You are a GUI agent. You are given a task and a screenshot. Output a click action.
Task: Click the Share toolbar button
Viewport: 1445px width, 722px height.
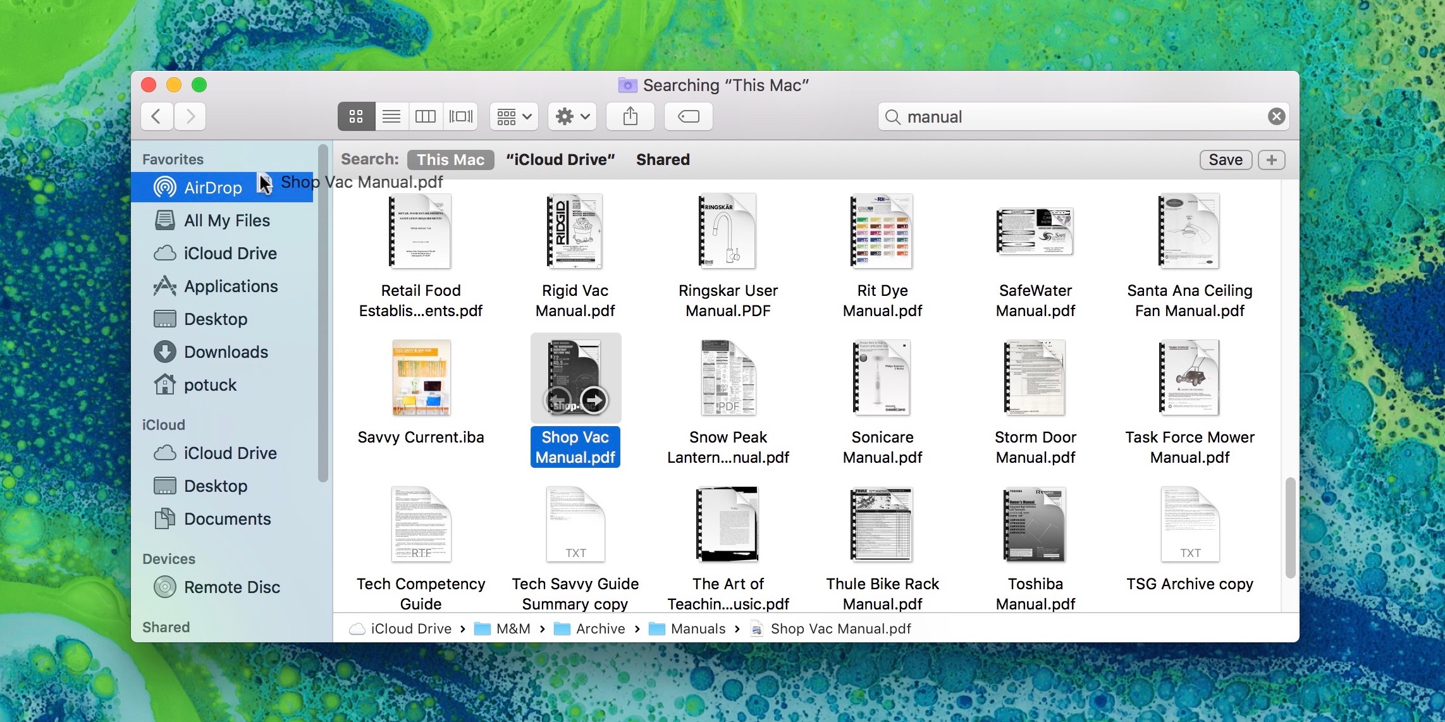[x=630, y=116]
